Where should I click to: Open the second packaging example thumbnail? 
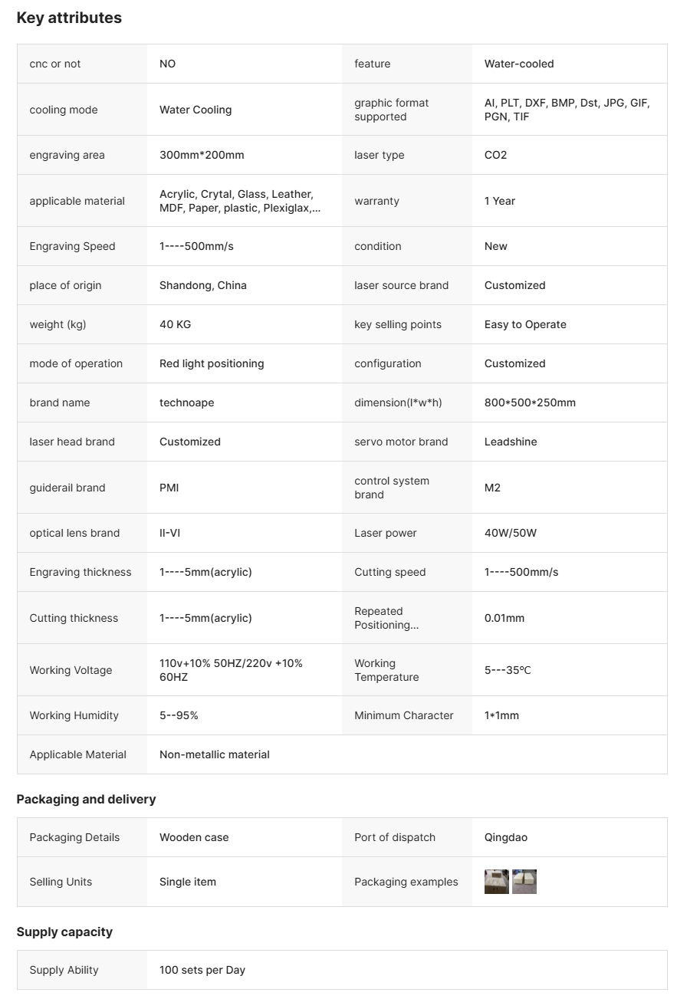coord(524,882)
